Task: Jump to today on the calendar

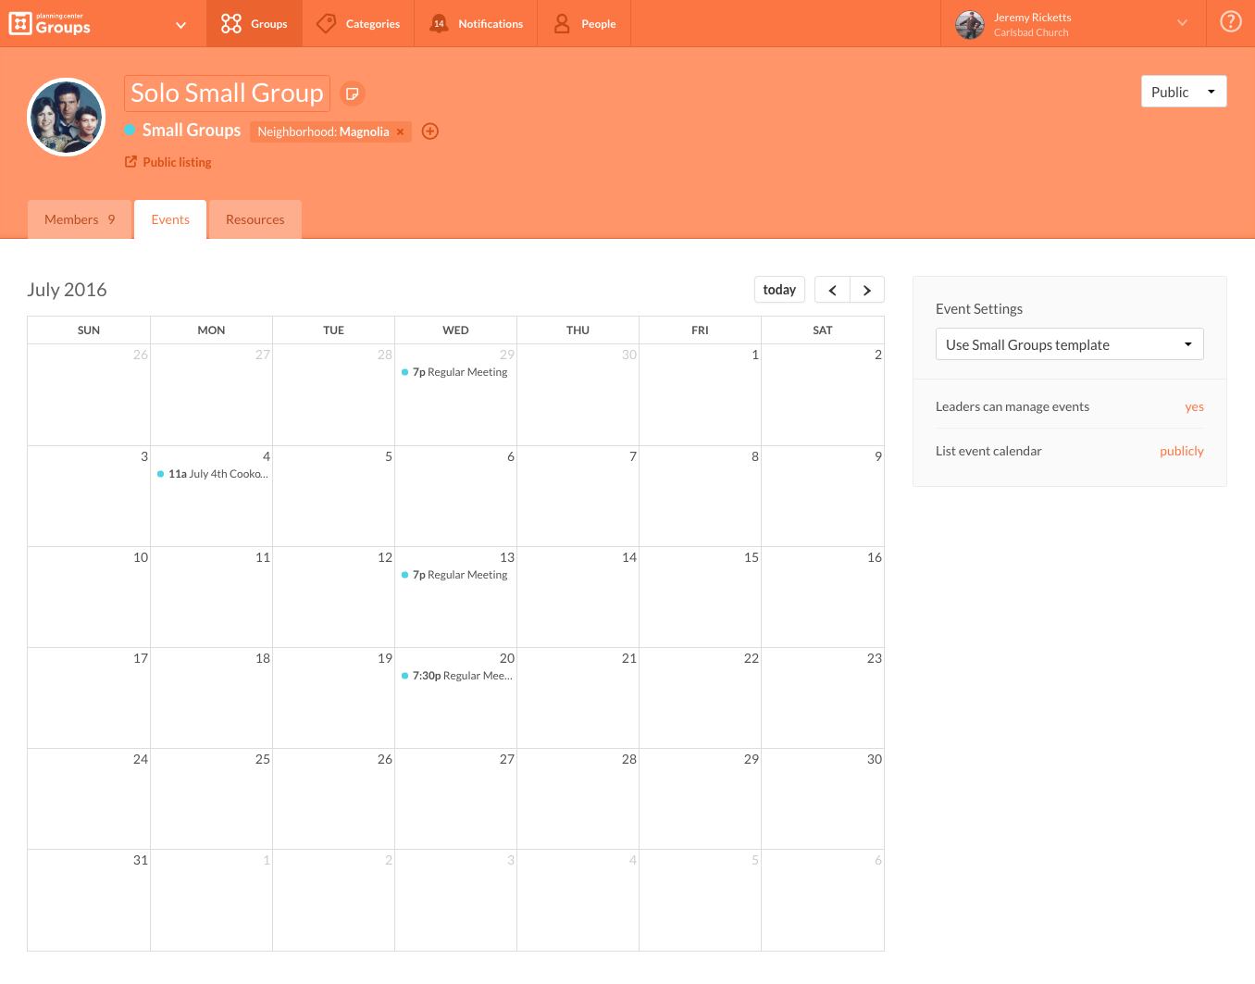Action: (x=779, y=289)
